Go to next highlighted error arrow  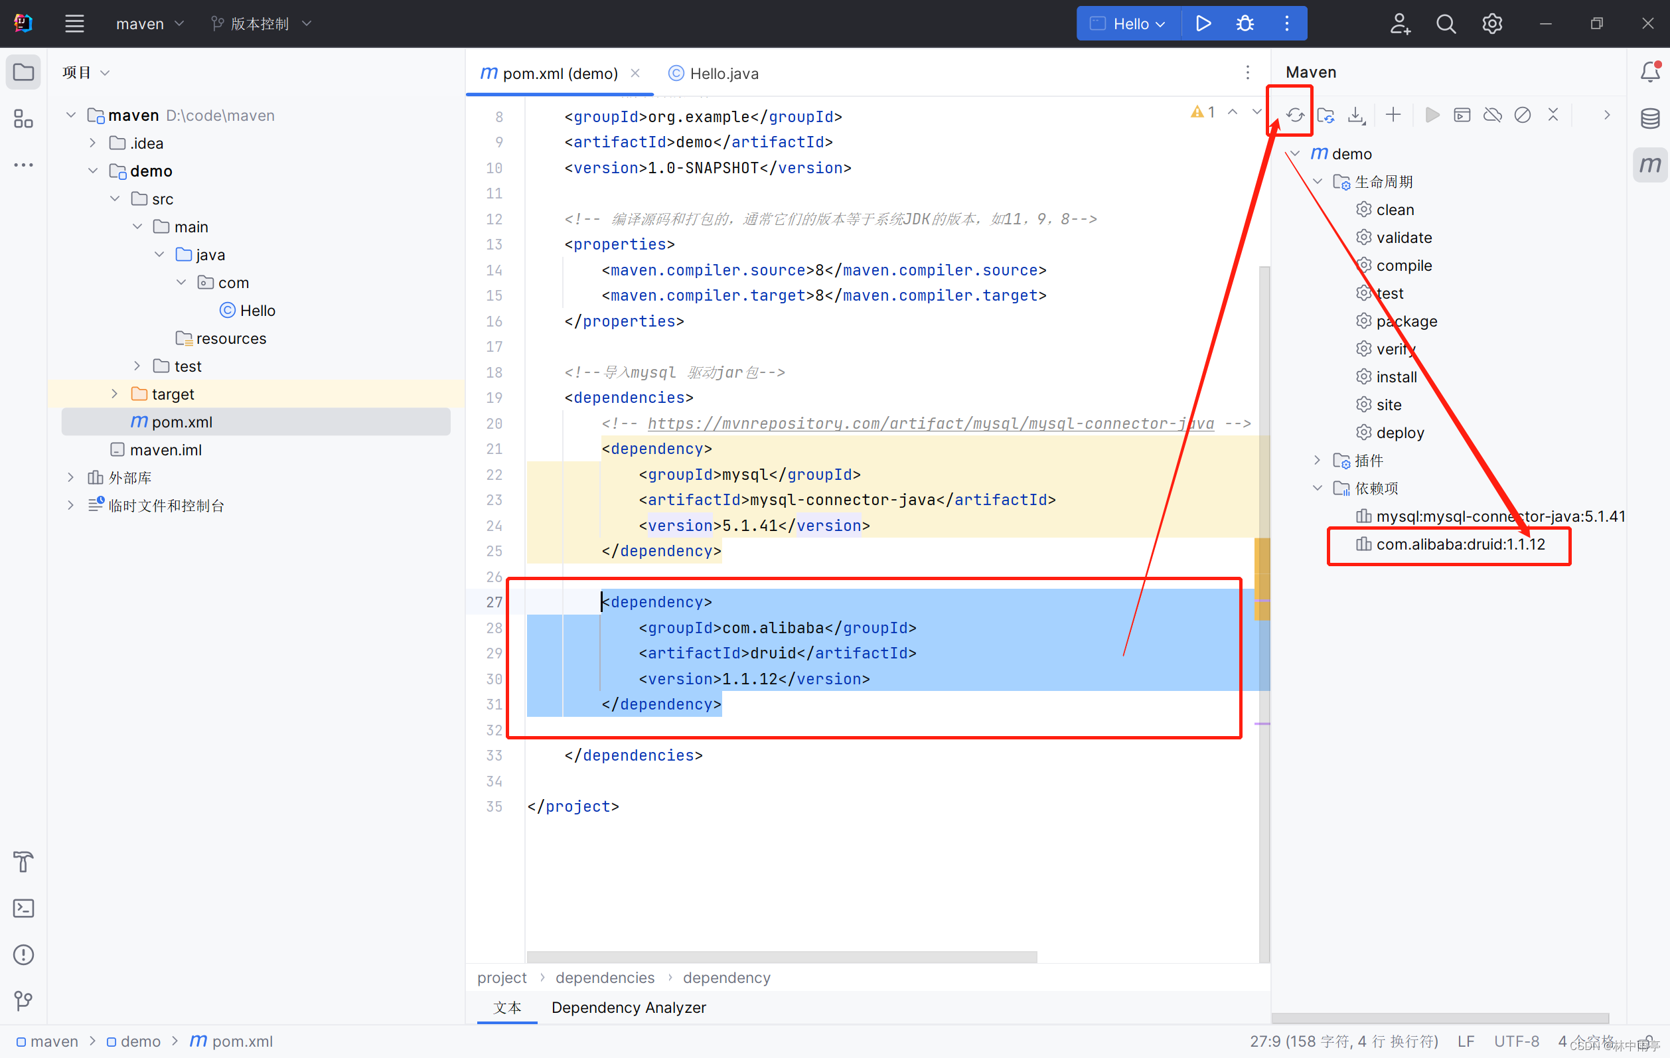(x=1256, y=112)
